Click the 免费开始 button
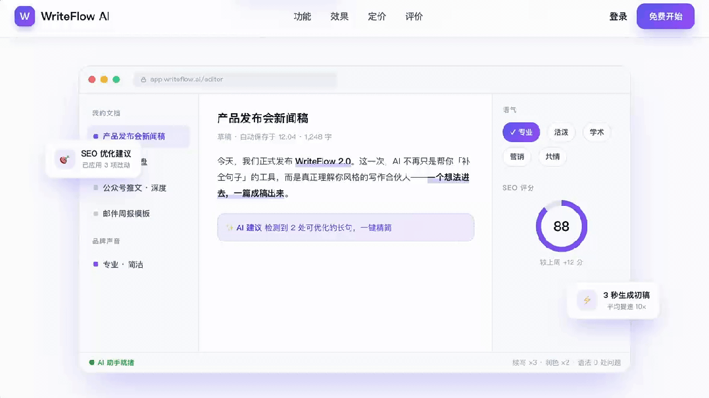Viewport: 709px width, 398px height. [666, 16]
